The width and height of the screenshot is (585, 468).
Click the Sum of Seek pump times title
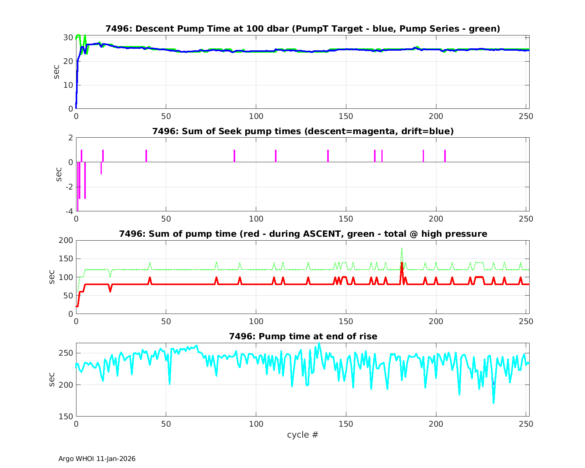coord(303,131)
